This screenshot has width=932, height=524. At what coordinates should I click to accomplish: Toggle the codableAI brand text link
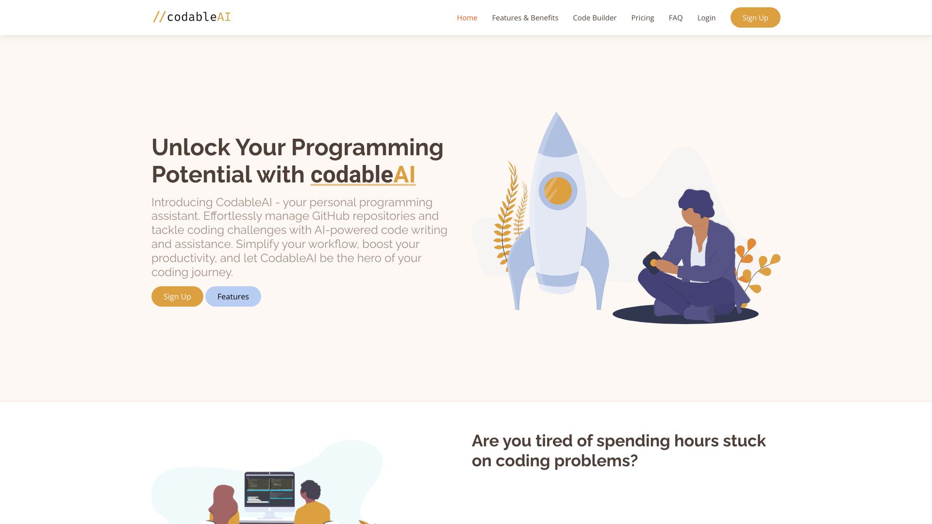click(x=191, y=17)
